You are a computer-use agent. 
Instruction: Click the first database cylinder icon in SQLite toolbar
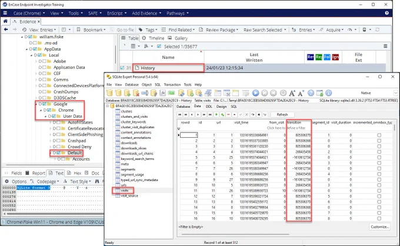tap(109, 93)
